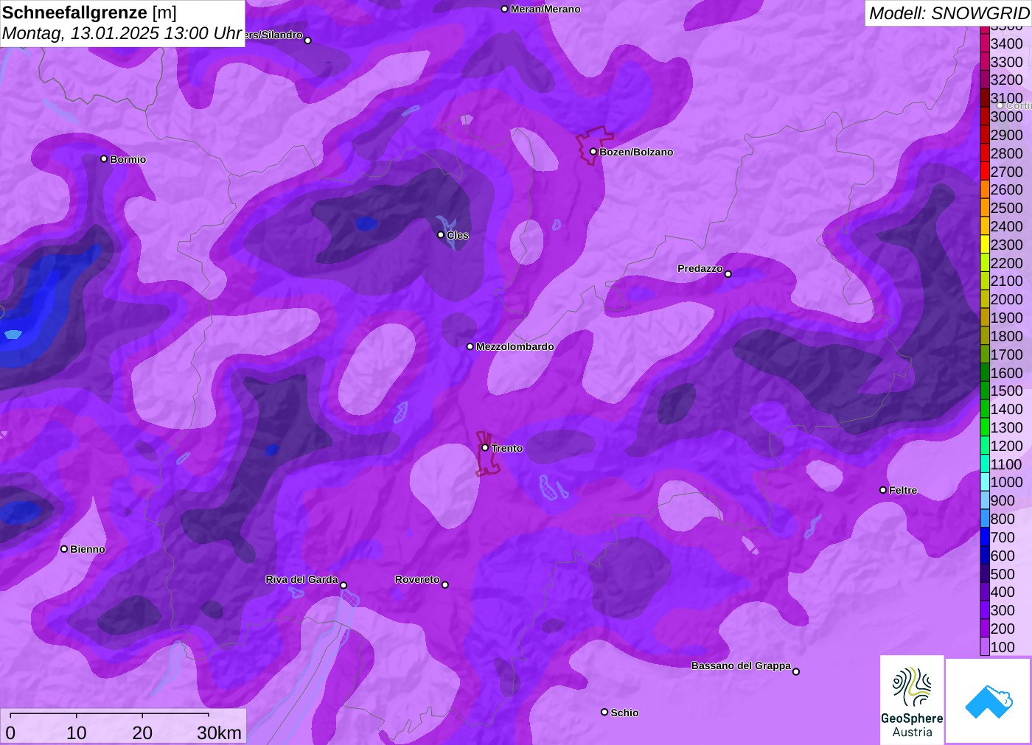Click the Cles city marker dot
The width and height of the screenshot is (1032, 745).
click(x=441, y=235)
